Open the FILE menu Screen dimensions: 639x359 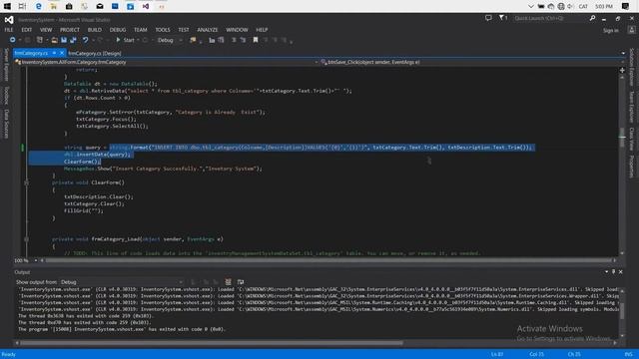[x=9, y=30]
